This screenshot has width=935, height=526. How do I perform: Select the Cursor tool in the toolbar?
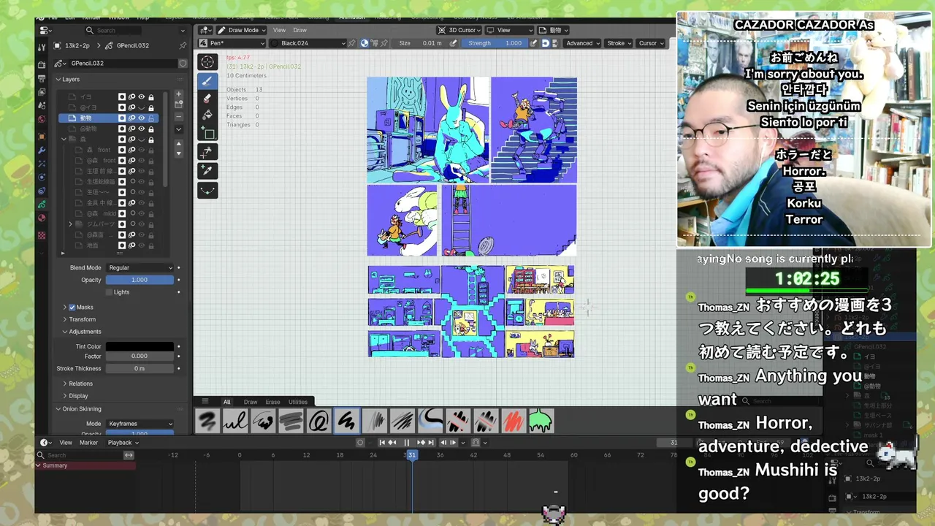[207, 63]
